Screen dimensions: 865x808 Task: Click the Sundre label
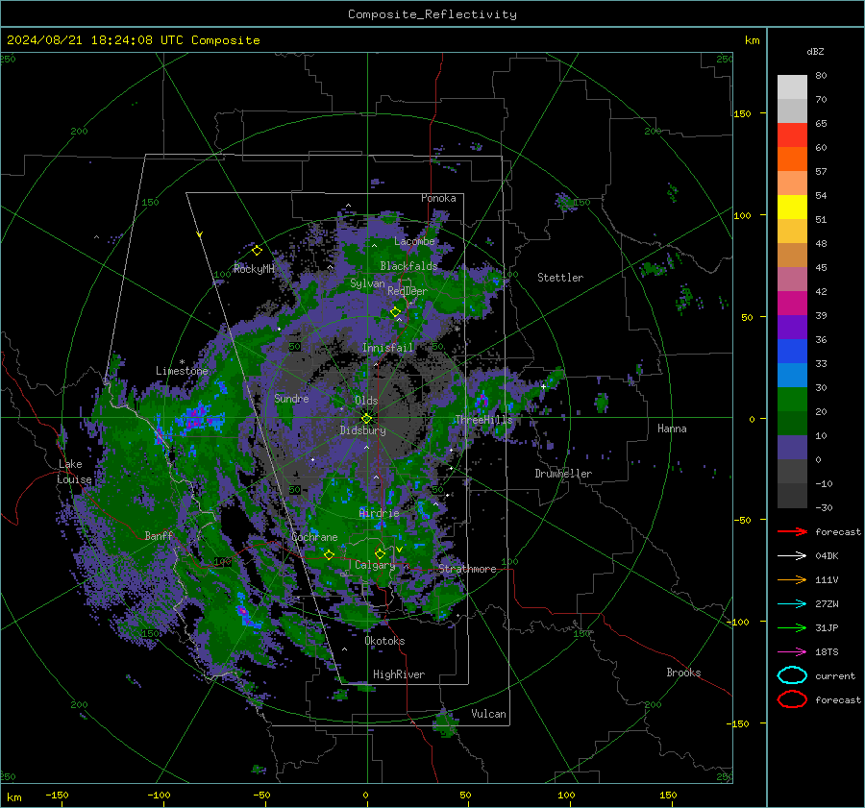point(291,398)
